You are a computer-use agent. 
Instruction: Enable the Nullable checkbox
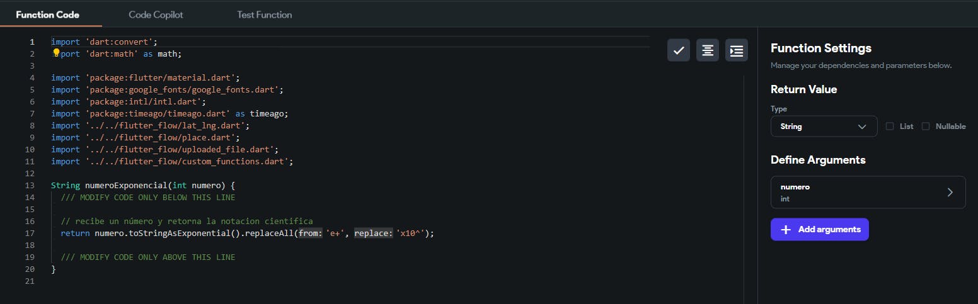point(926,126)
